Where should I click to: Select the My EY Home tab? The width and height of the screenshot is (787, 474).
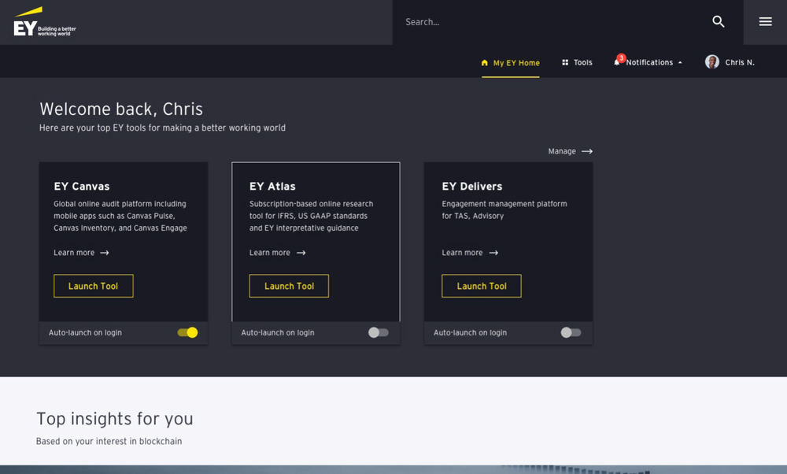[x=516, y=63]
